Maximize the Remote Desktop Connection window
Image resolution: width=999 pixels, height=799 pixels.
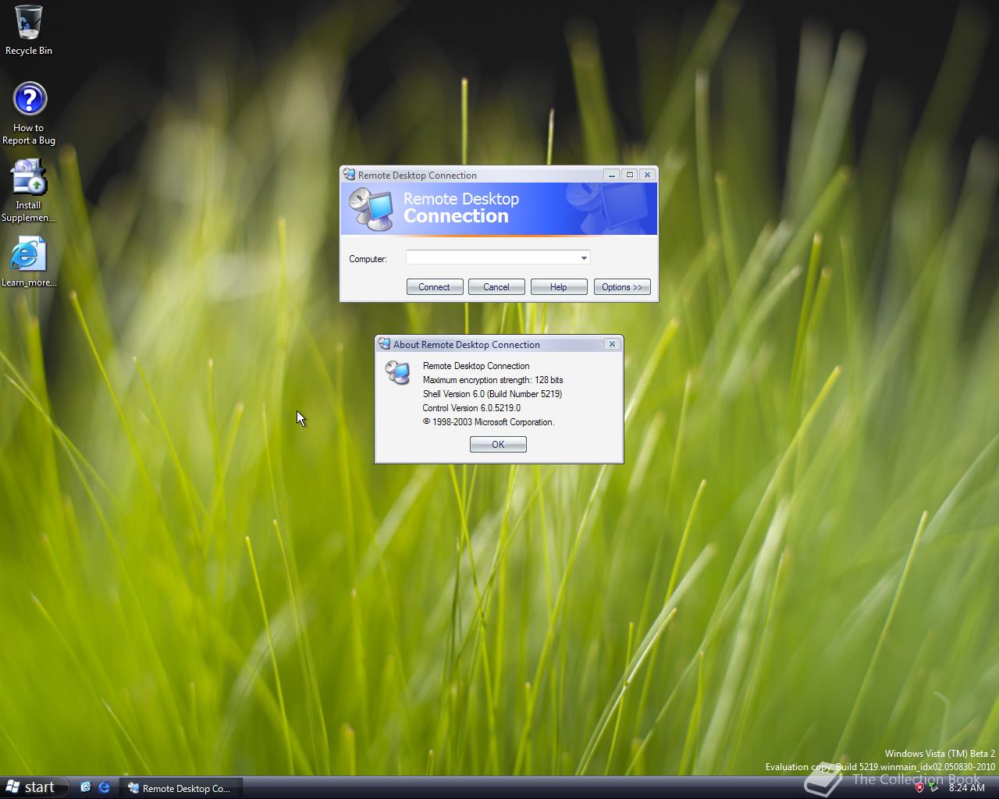coord(630,175)
